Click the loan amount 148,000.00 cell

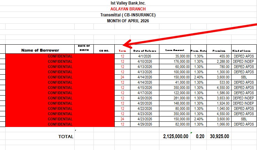coord(175,103)
